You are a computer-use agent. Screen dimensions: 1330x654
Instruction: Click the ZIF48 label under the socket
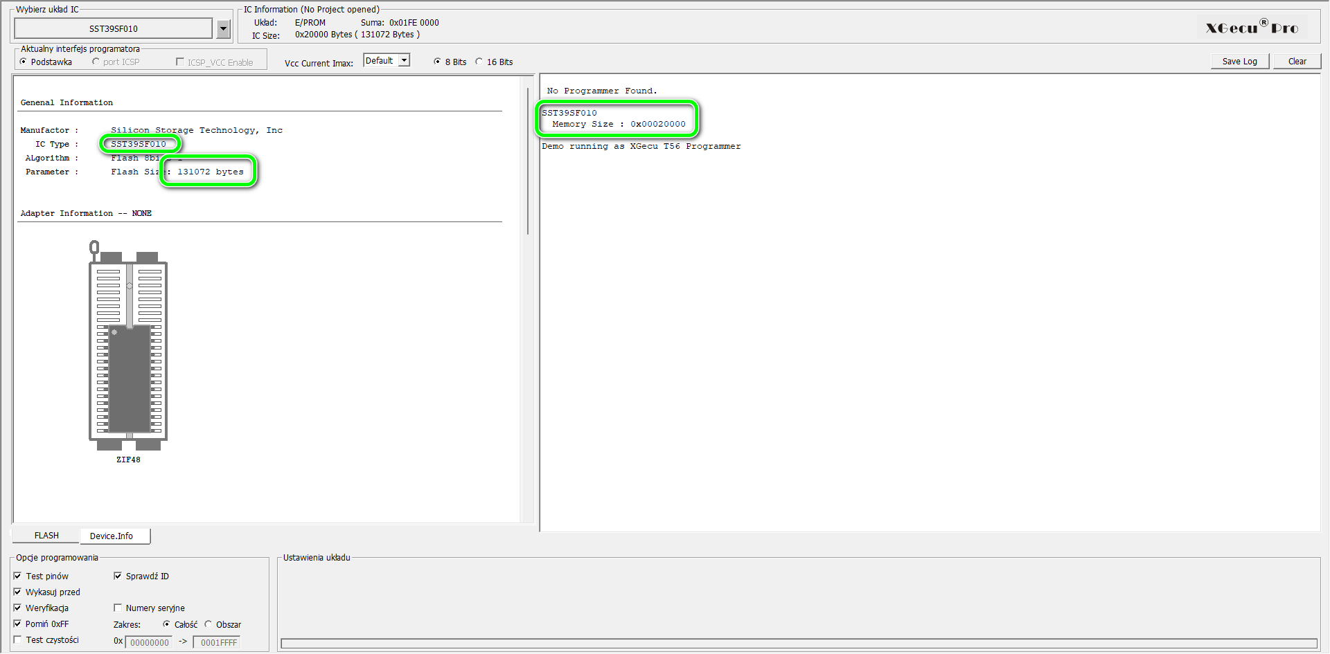tap(128, 460)
